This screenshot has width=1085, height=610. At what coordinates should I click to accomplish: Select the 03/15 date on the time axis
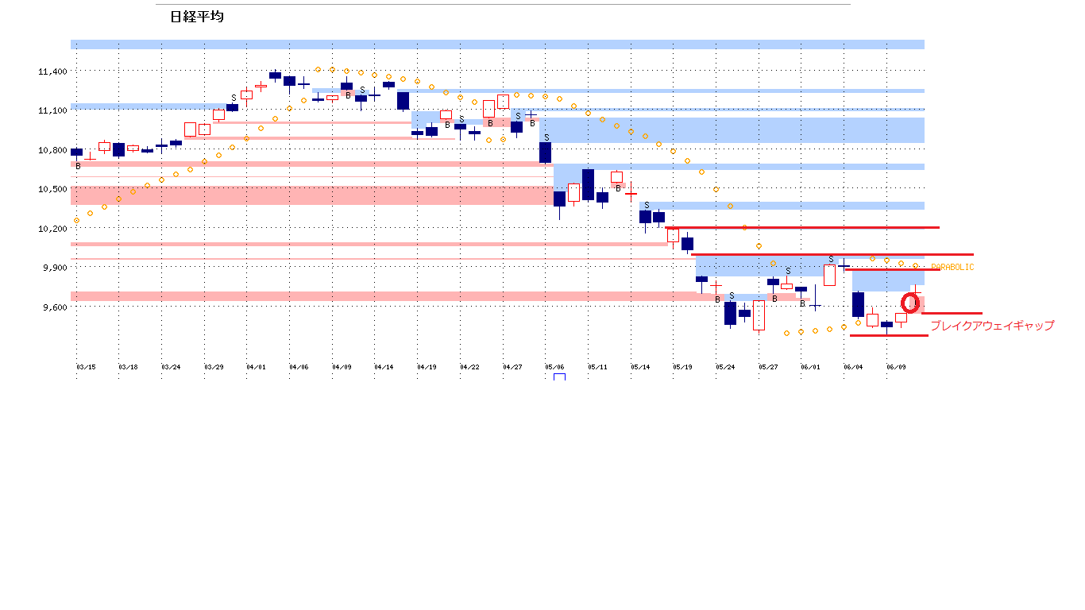[x=85, y=367]
